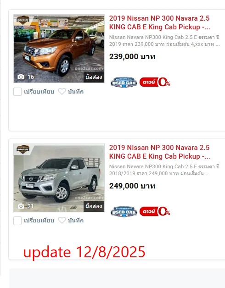This screenshot has height=288, width=225.
Task: Click description text under first listing title
Action: point(164,41)
